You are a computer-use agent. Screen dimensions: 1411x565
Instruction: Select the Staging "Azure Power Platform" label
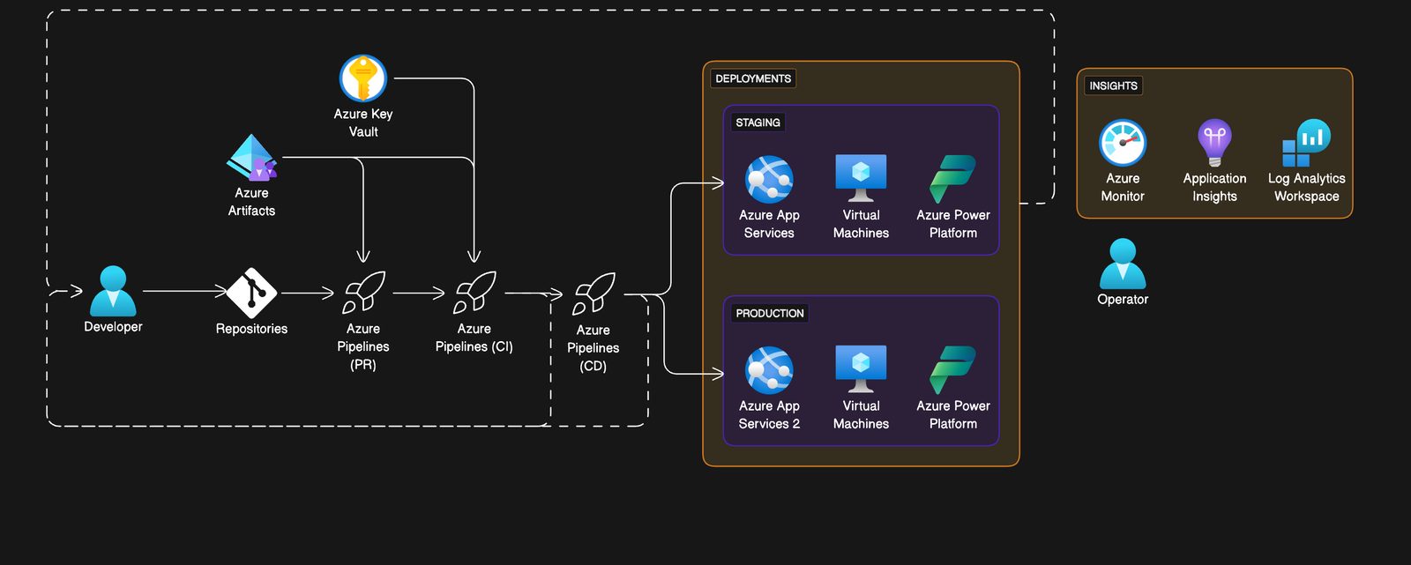click(953, 224)
